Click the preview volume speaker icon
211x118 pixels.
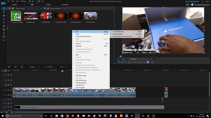144,62
